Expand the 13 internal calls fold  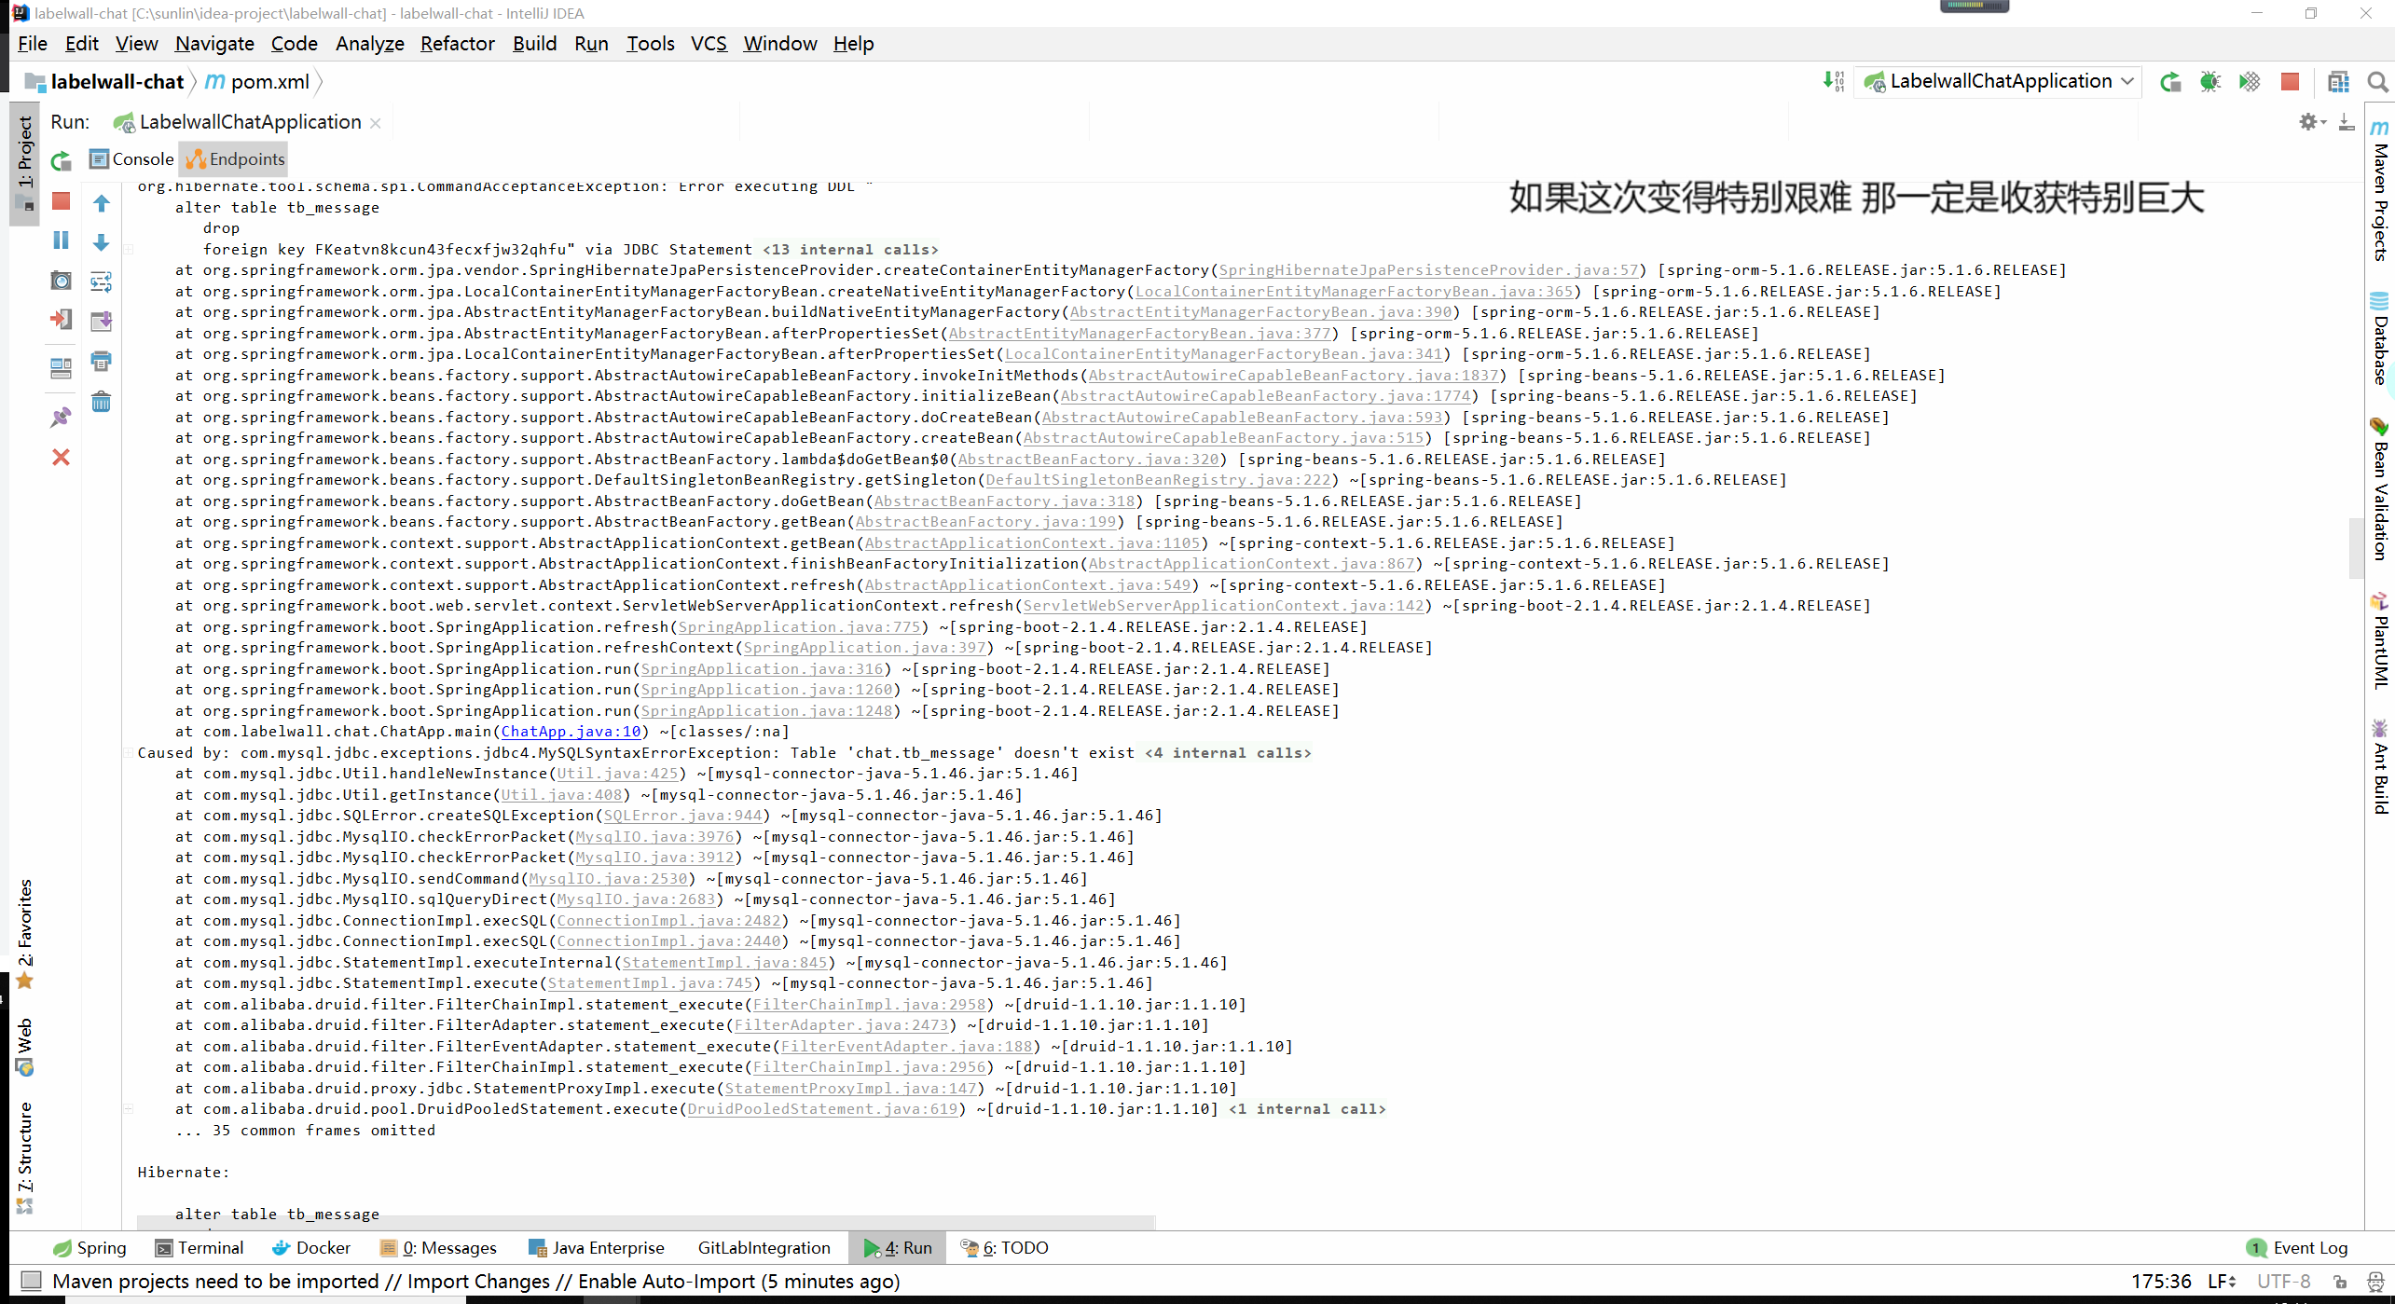[x=850, y=250]
